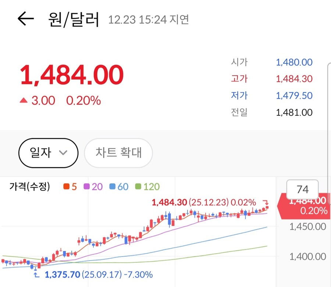Screen dimensions: 331x287
Task: Click the 고가 value 1,484.30
Action: (294, 79)
